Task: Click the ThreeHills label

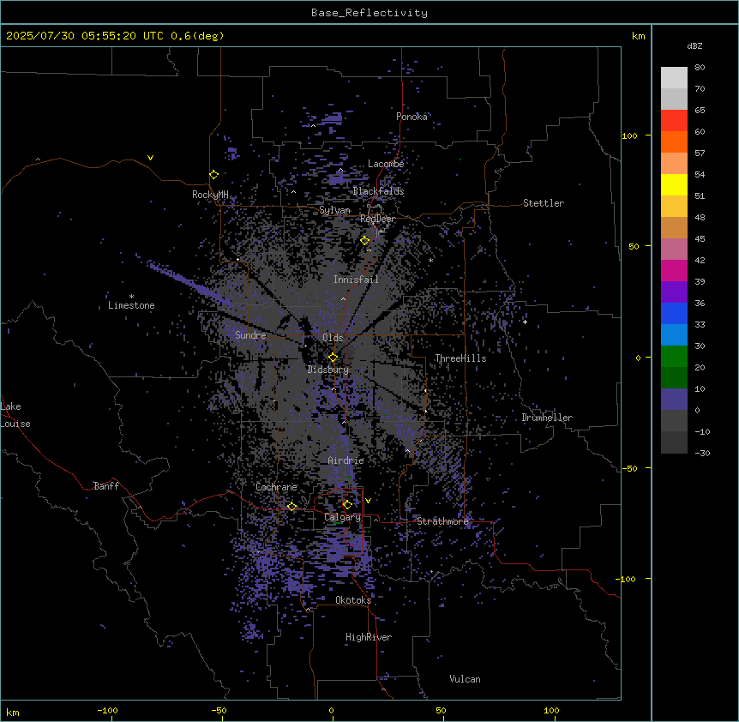Action: pos(460,358)
